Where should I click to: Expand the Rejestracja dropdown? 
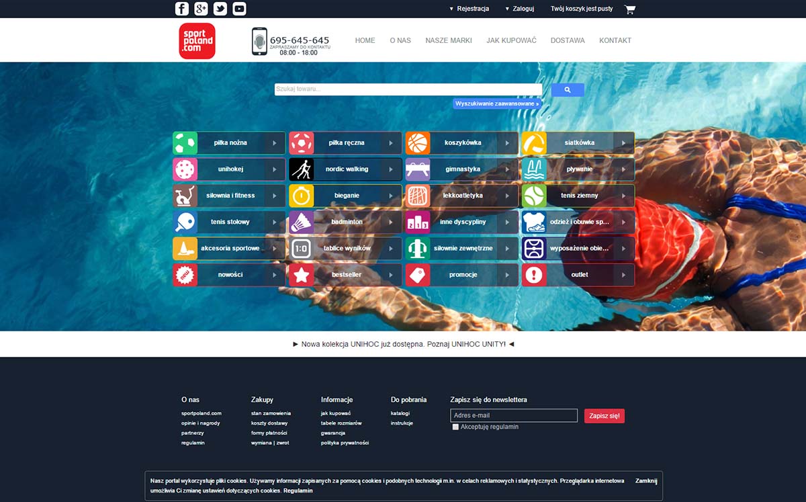pos(469,9)
